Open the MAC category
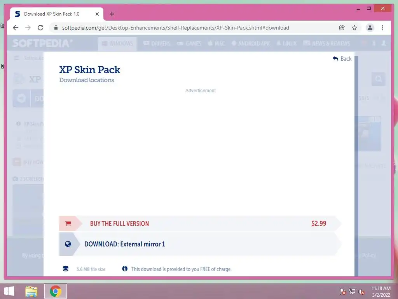The width and height of the screenshot is (398, 299). pyautogui.click(x=216, y=44)
